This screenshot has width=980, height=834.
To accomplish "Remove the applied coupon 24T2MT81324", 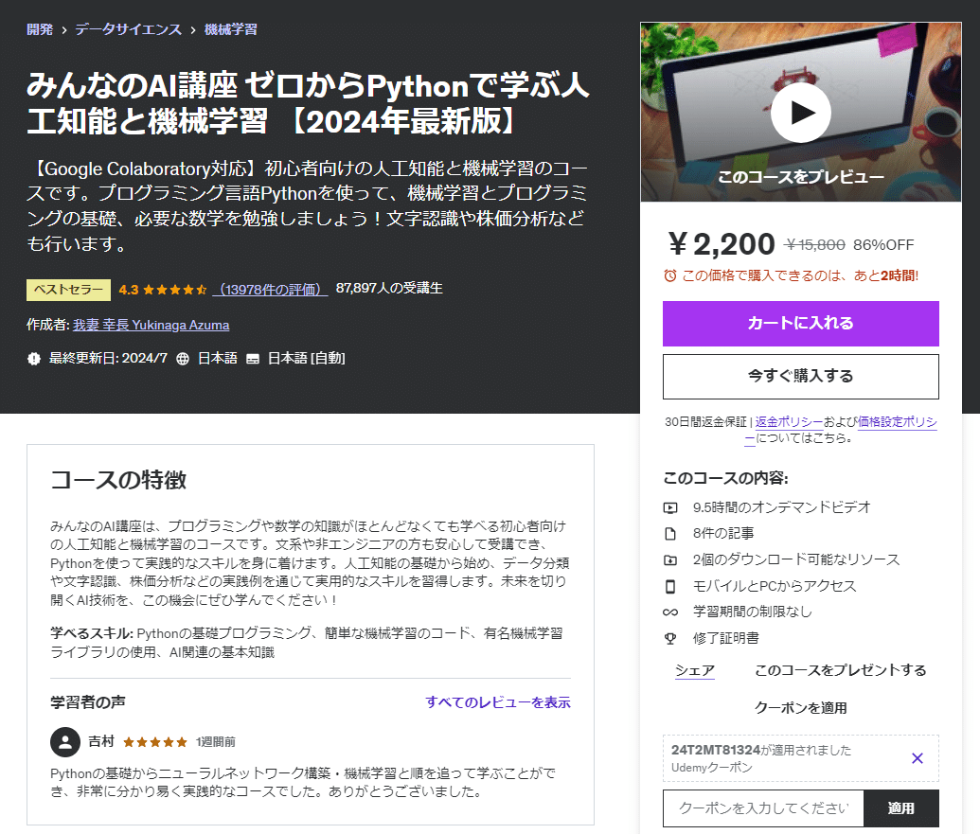I will (917, 758).
